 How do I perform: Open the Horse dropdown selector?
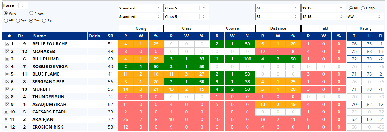(x=15, y=5)
